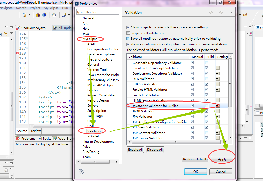
Task: Open settings for JPA Validator
Action: tap(218, 116)
